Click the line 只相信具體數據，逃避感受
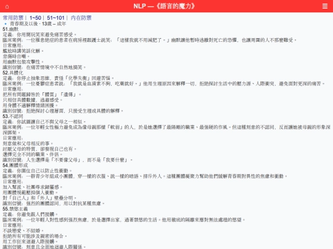The width and height of the screenshot is (333, 249). [x=33, y=100]
